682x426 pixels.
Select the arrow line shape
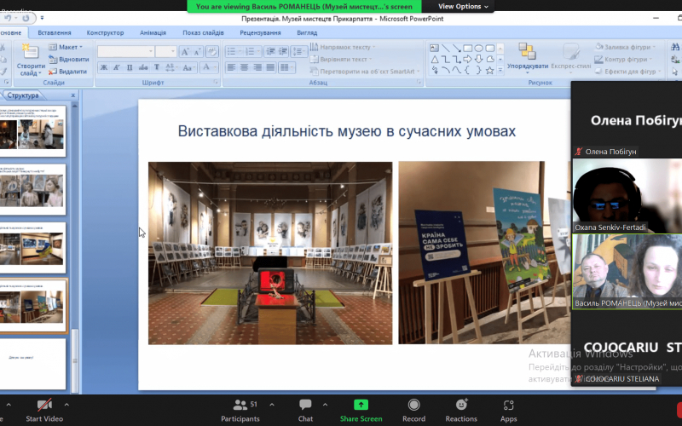click(x=456, y=48)
